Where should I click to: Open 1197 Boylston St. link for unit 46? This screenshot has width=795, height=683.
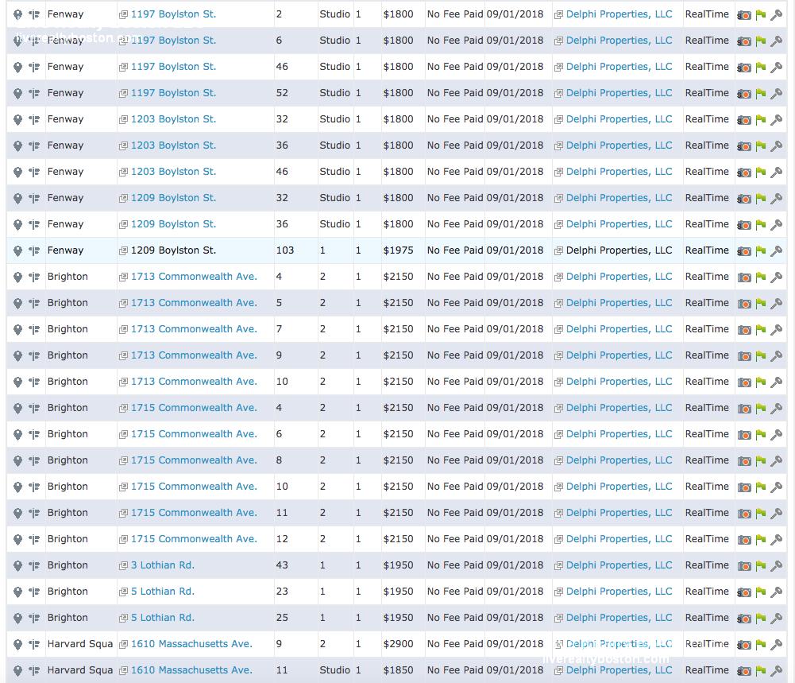[173, 67]
